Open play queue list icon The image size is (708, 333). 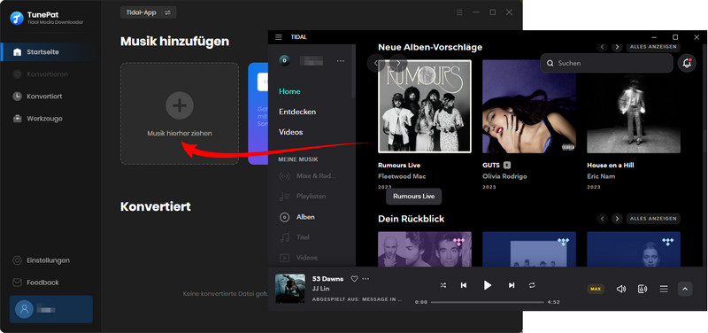[664, 289]
